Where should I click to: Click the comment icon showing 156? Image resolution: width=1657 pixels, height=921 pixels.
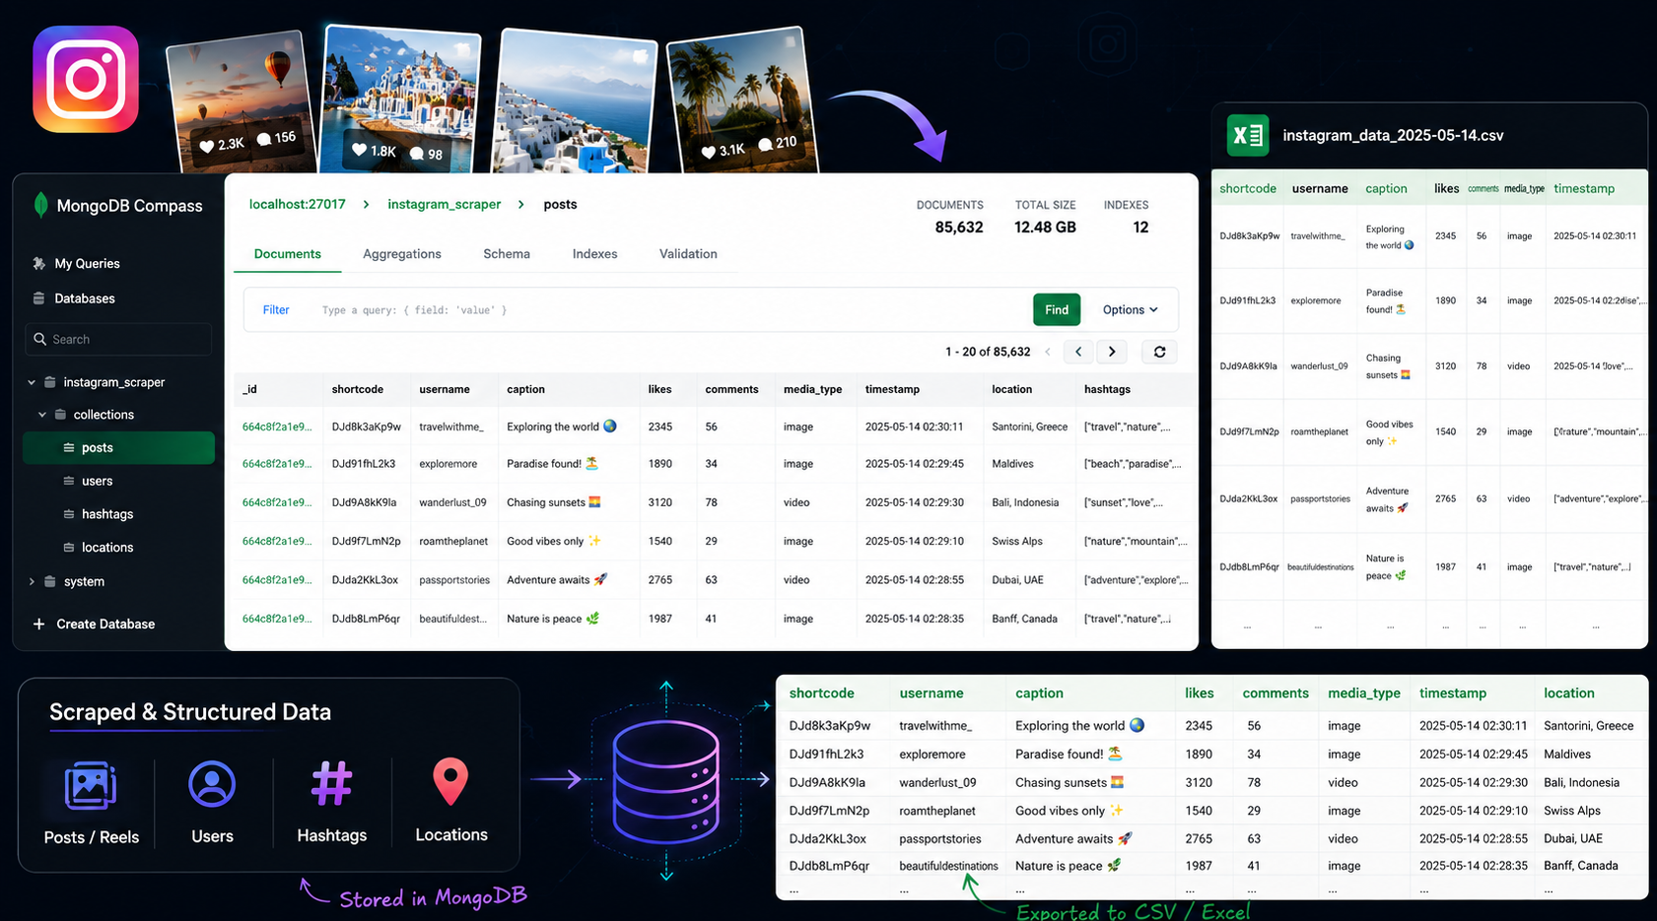click(x=264, y=140)
